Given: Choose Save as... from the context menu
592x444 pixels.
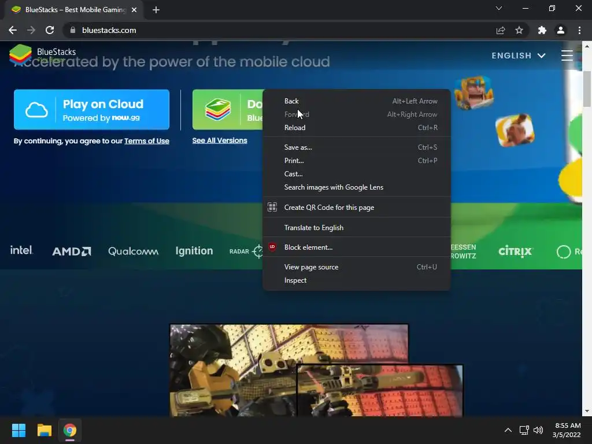Looking at the screenshot, I should tap(356, 147).
